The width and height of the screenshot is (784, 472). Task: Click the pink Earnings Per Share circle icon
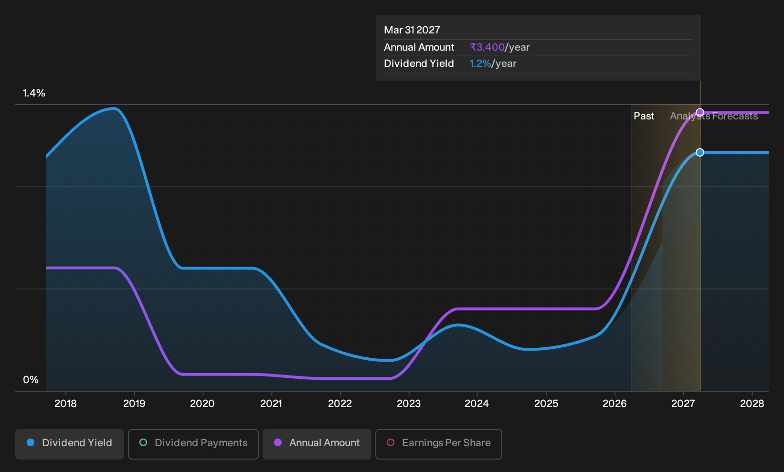coord(391,442)
